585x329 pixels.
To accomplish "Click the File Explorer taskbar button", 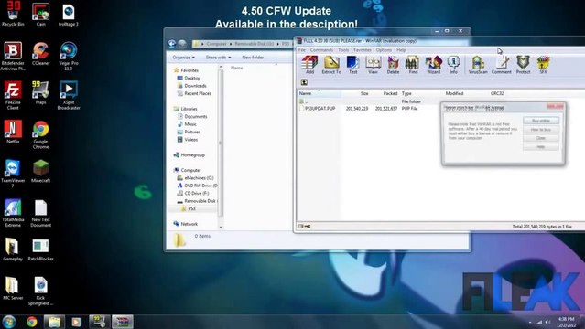I will point(54,322).
